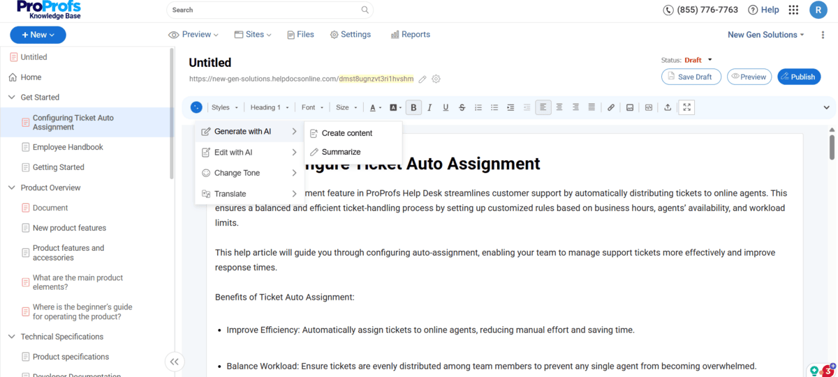This screenshot has width=838, height=377.
Task: Collapse sidebar with double chevron button
Action: (175, 361)
